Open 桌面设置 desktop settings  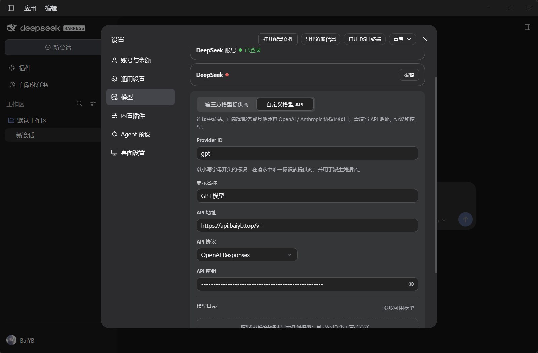[x=140, y=153]
